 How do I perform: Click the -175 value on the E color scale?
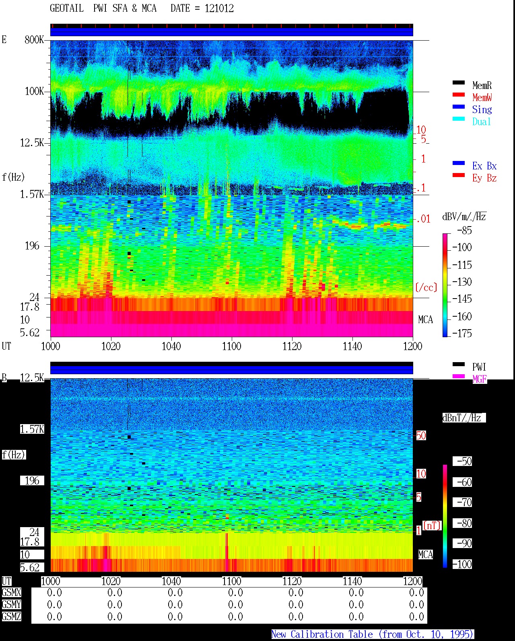coord(462,334)
